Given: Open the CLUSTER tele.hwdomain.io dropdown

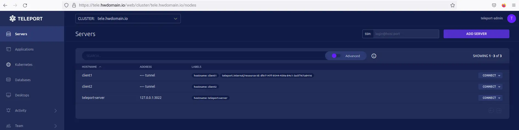Looking at the screenshot, I should [128, 19].
